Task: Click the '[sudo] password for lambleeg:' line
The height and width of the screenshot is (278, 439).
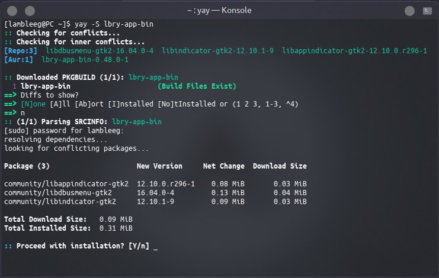Action: (x=64, y=131)
